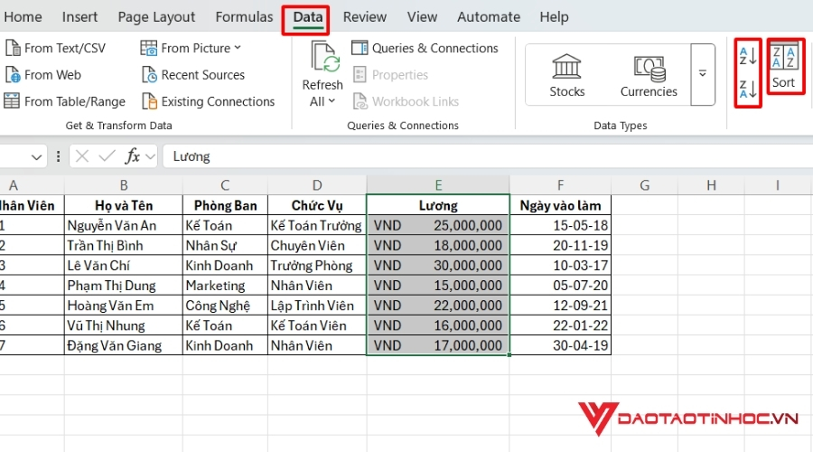Click the Insert Function fx icon
This screenshot has height=452, width=813.
133,156
